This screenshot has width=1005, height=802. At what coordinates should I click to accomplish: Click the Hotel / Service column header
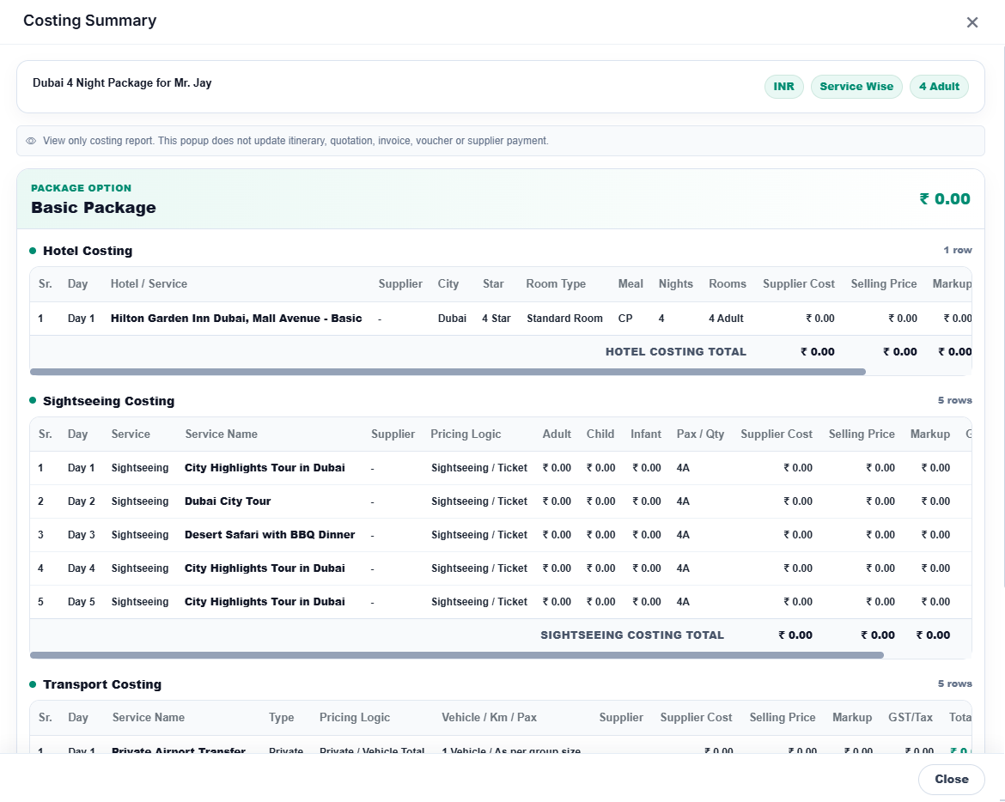coord(149,283)
